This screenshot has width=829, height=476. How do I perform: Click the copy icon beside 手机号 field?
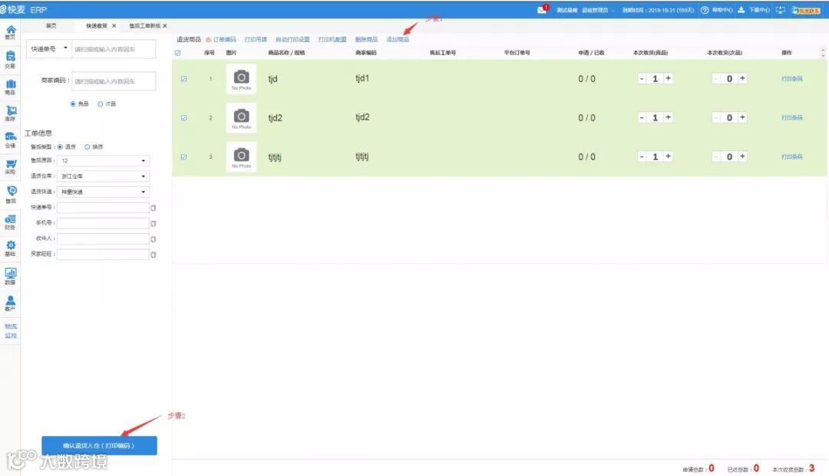pyautogui.click(x=154, y=224)
